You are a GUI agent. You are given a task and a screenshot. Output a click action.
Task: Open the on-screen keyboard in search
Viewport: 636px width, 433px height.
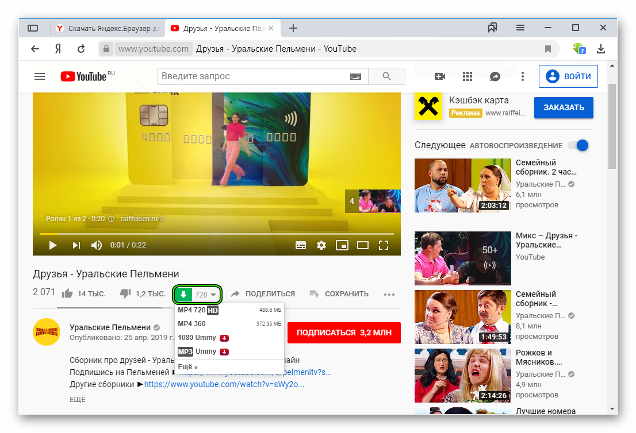coord(356,76)
